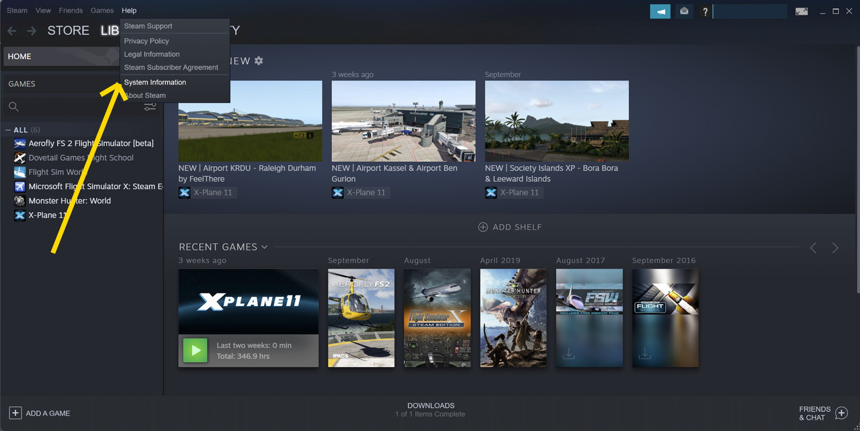
Task: Click Flight Simulator X Steam Edition cover
Action: 437,318
